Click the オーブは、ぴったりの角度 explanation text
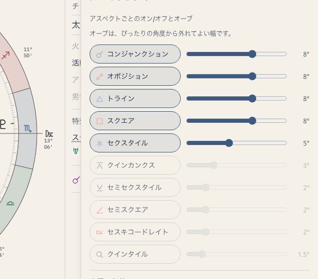The height and width of the screenshot is (279, 318). (x=161, y=33)
